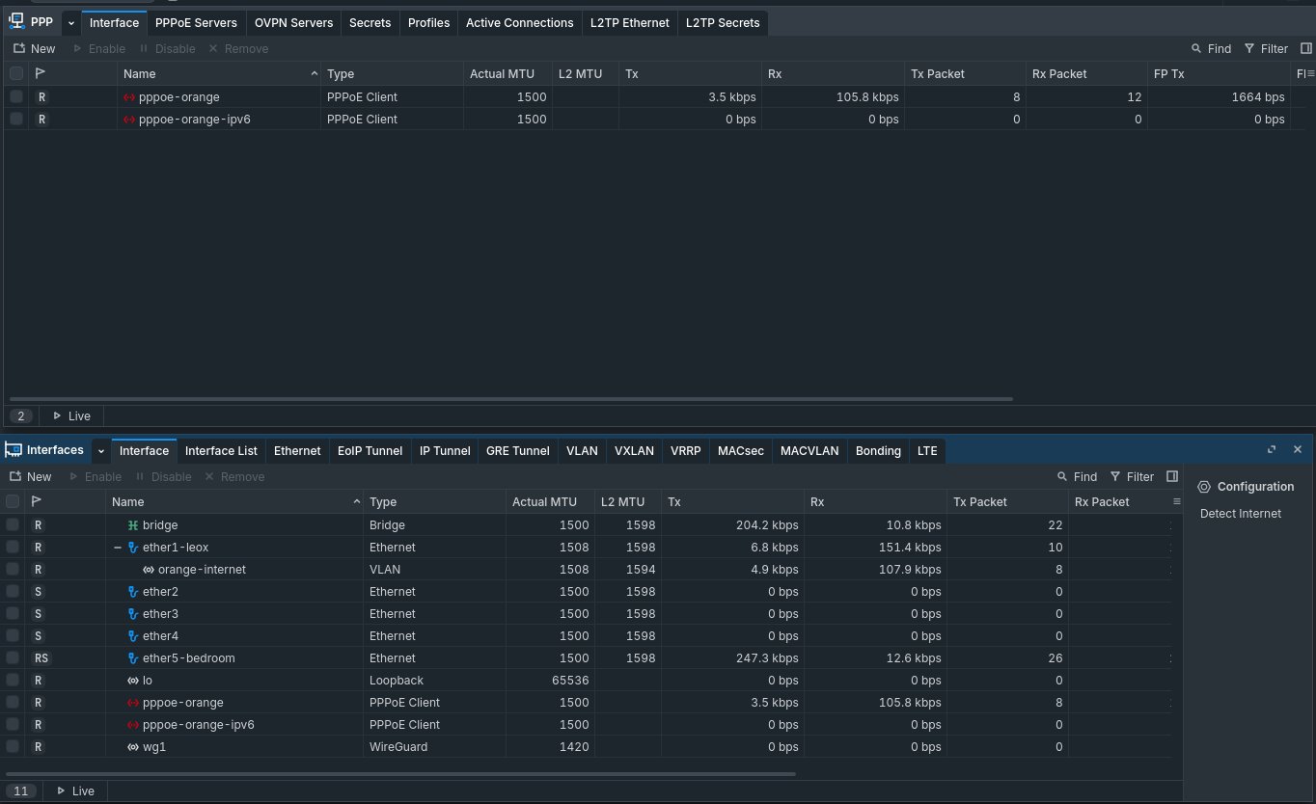Check pppoe-orange row in PPP table

16,96
